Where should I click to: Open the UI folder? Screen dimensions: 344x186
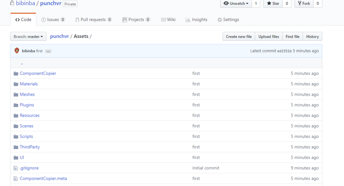coord(22,158)
